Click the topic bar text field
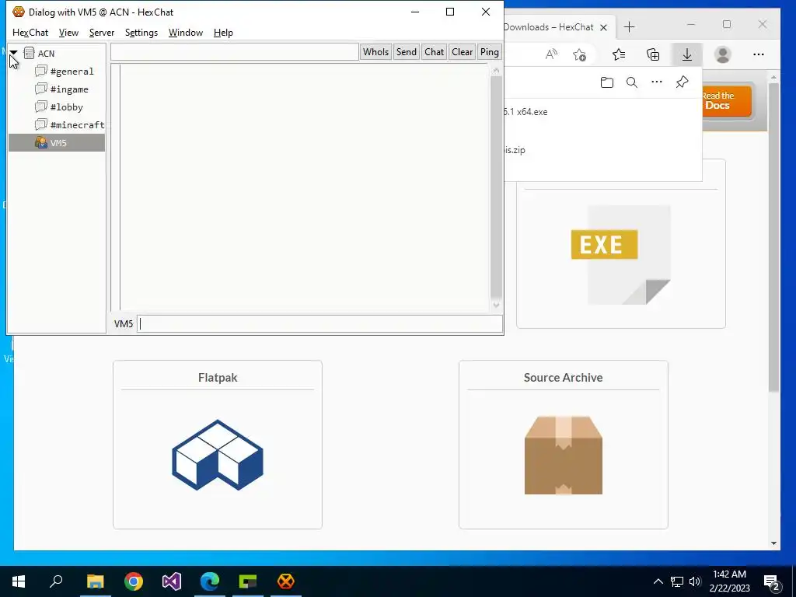Viewport: 796px width, 597px height. (235, 52)
